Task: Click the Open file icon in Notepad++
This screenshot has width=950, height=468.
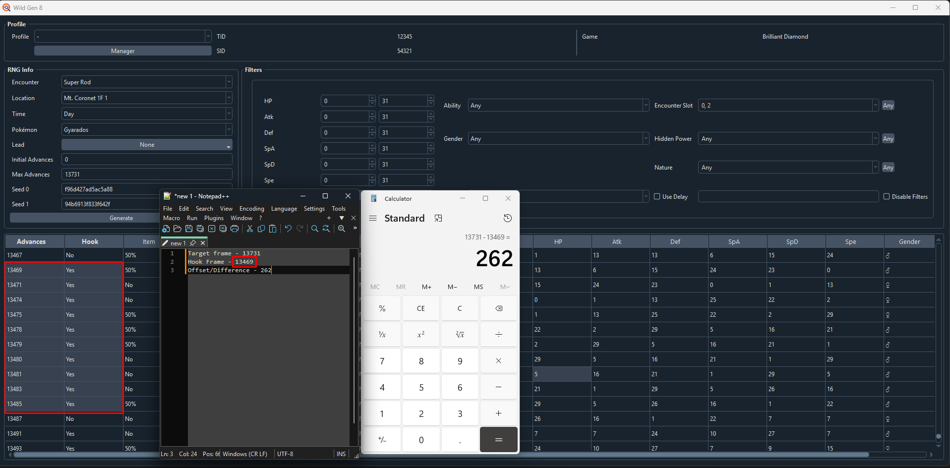Action: tap(178, 229)
